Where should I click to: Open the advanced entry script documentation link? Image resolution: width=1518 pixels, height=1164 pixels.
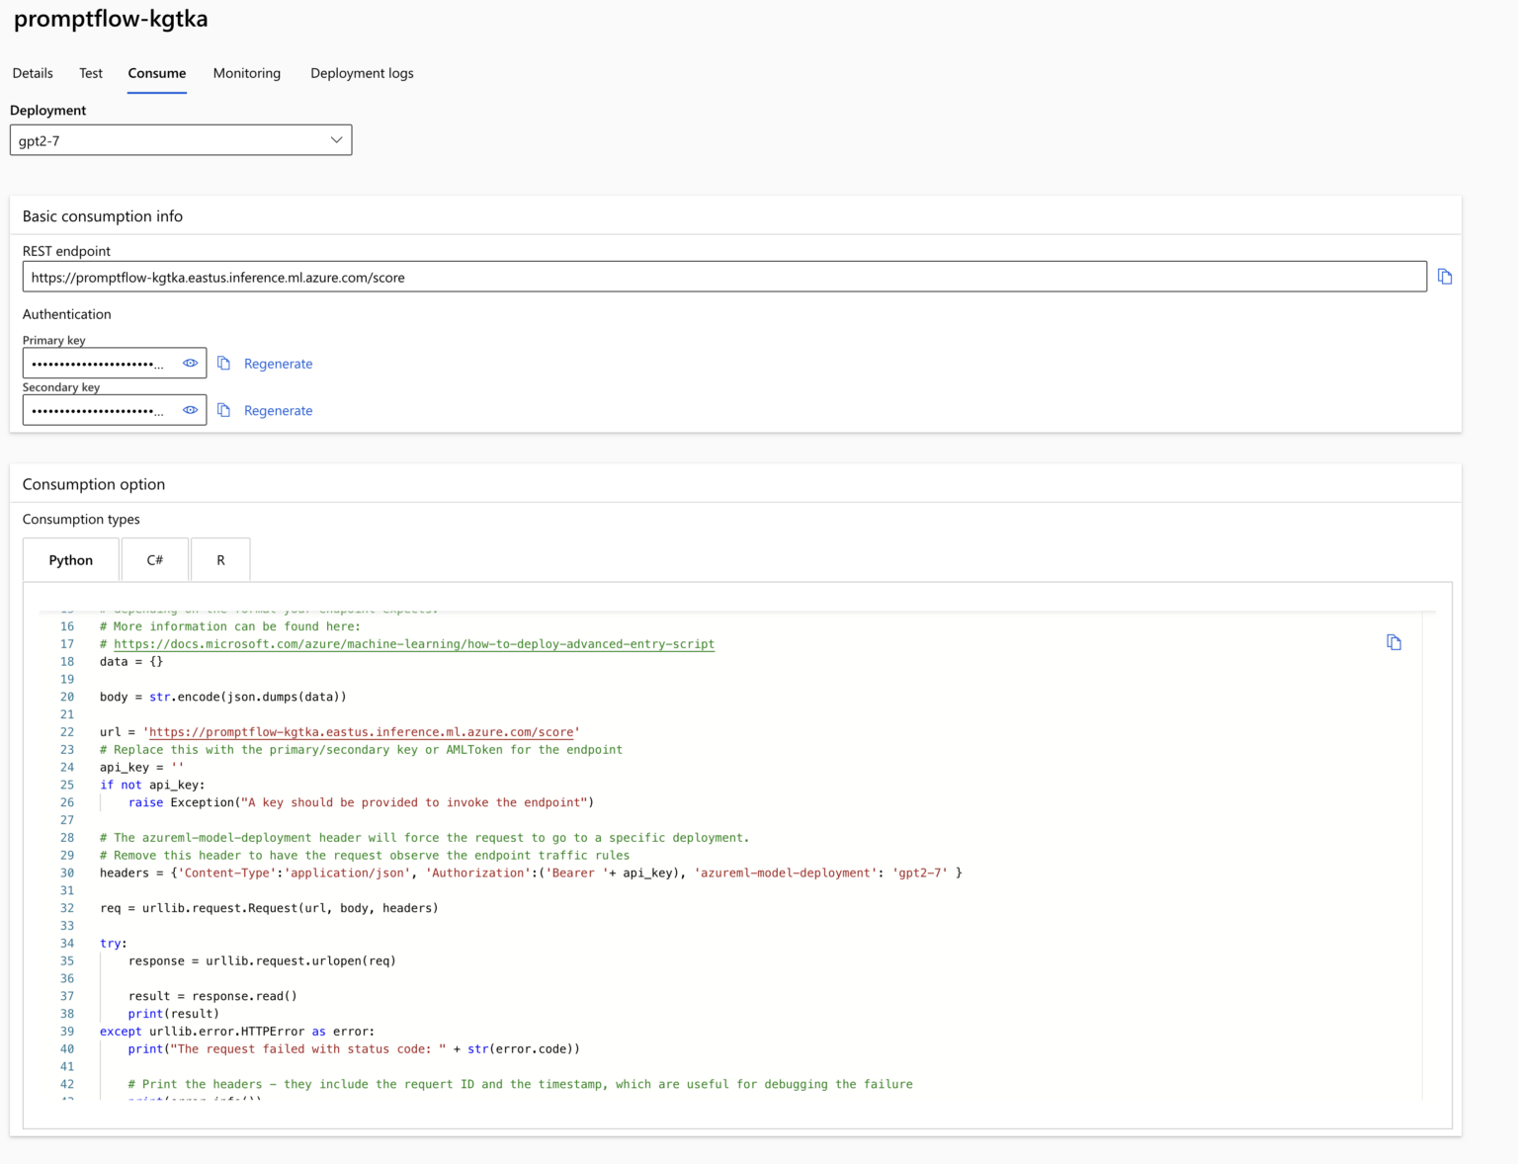[x=414, y=643]
